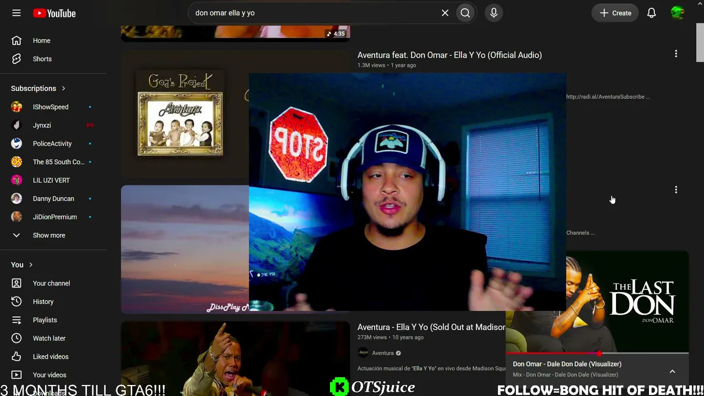Image resolution: width=704 pixels, height=396 pixels.
Task: Click IShowSpeed avatar icon
Action: point(16,107)
